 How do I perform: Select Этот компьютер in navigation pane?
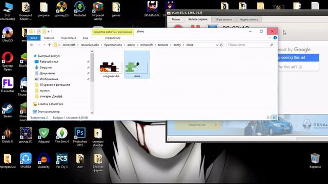(x=49, y=111)
